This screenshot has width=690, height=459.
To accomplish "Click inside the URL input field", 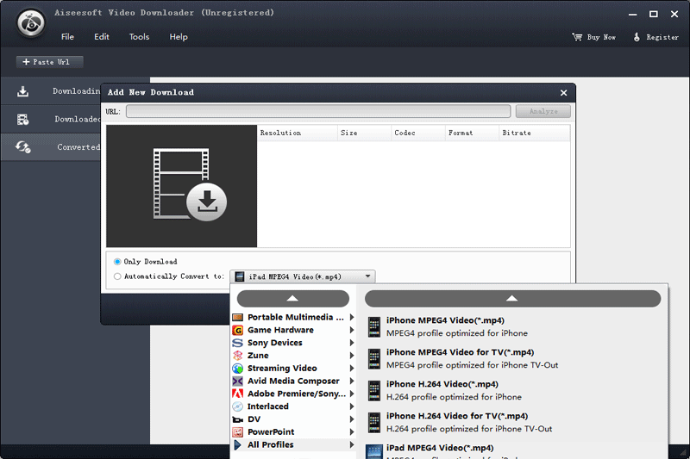I will click(318, 111).
